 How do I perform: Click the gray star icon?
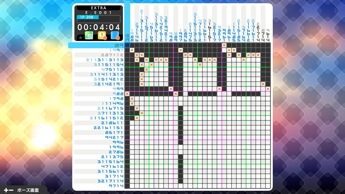tap(81, 38)
